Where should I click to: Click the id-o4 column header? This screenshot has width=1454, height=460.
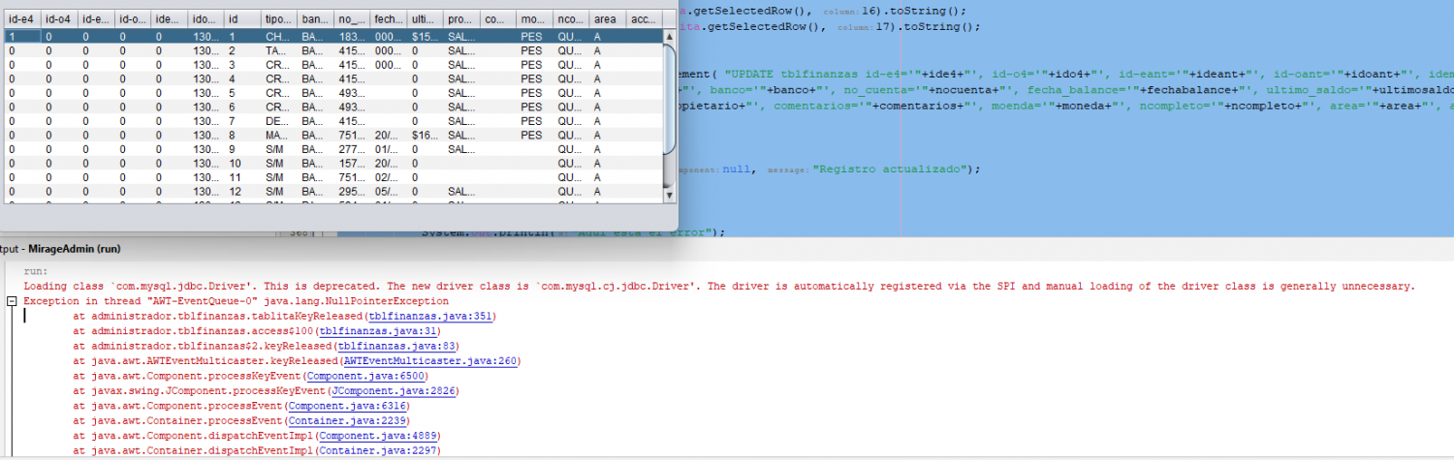(60, 19)
